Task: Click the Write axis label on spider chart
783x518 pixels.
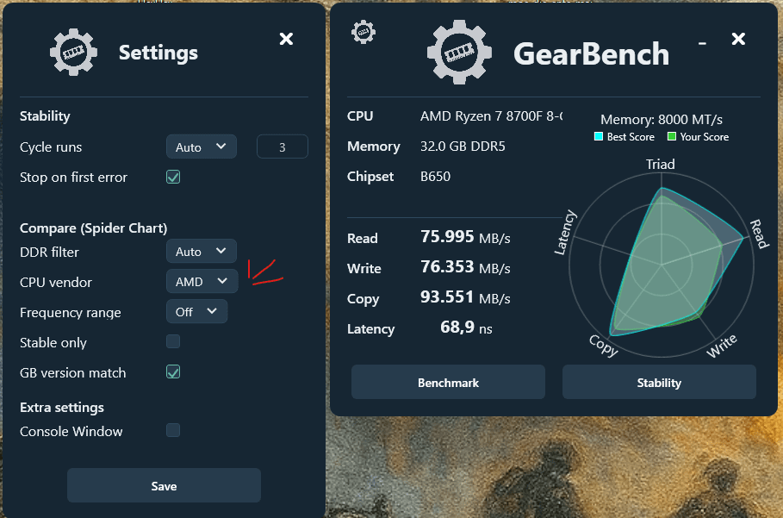Action: (722, 346)
